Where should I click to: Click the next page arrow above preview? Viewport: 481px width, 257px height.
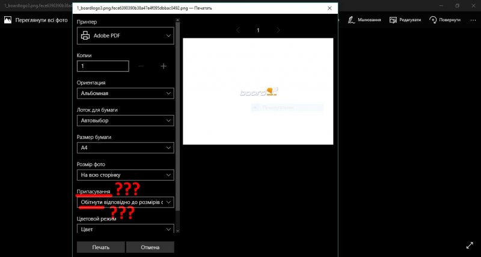coord(278,30)
